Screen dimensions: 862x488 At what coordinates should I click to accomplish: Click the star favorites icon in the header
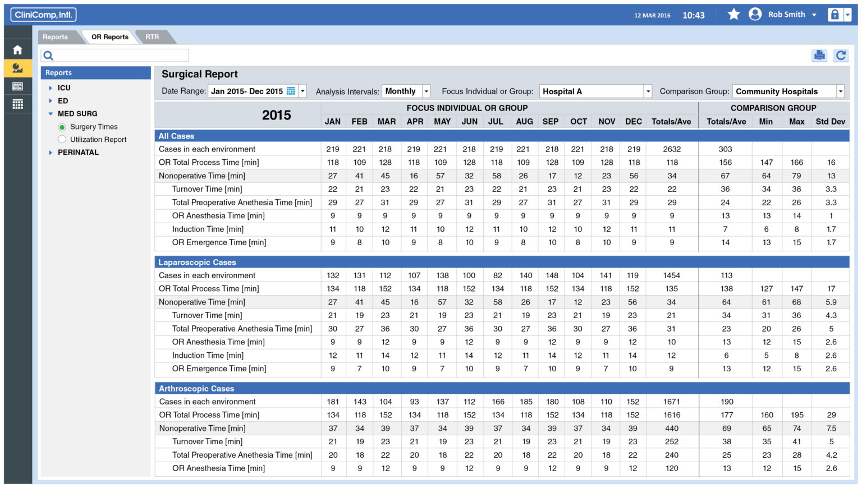[x=733, y=14]
